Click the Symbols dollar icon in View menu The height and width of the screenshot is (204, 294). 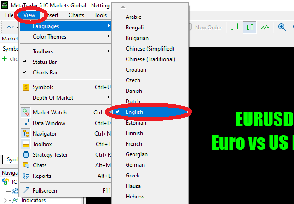coord(25,87)
